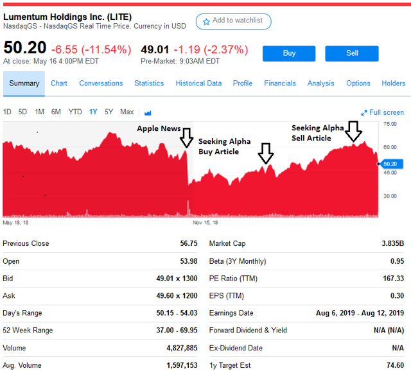Click the Market Cap value 3.835B
This screenshot has width=411, height=371.
pyautogui.click(x=392, y=243)
